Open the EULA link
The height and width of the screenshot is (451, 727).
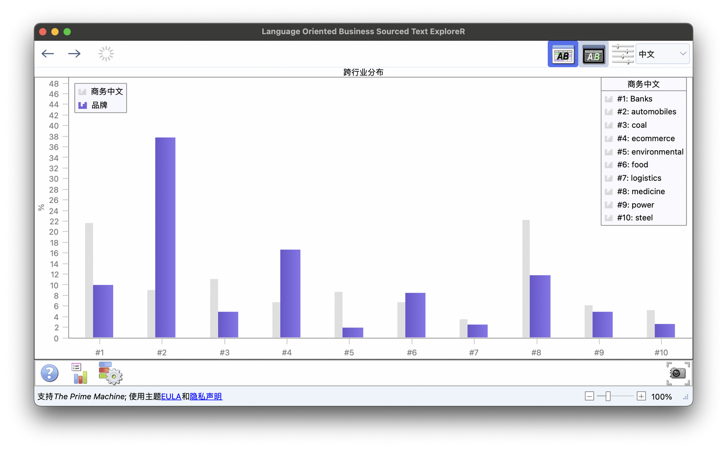tap(171, 396)
